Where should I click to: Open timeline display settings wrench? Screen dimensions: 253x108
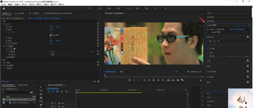click(66, 92)
